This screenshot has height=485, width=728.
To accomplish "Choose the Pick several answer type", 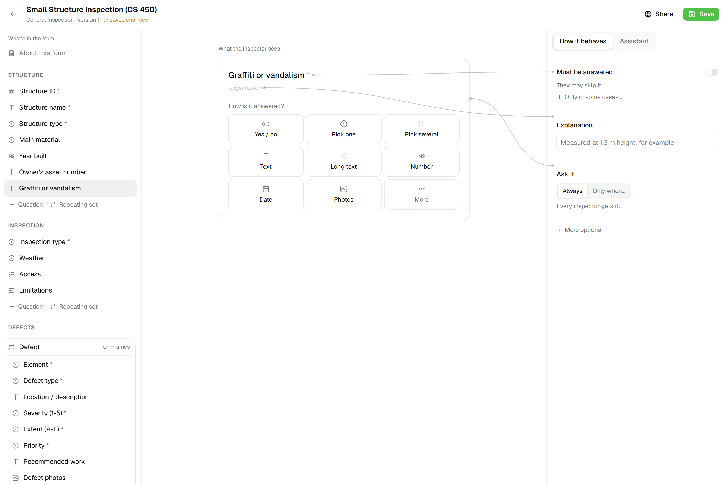I will coord(421,129).
